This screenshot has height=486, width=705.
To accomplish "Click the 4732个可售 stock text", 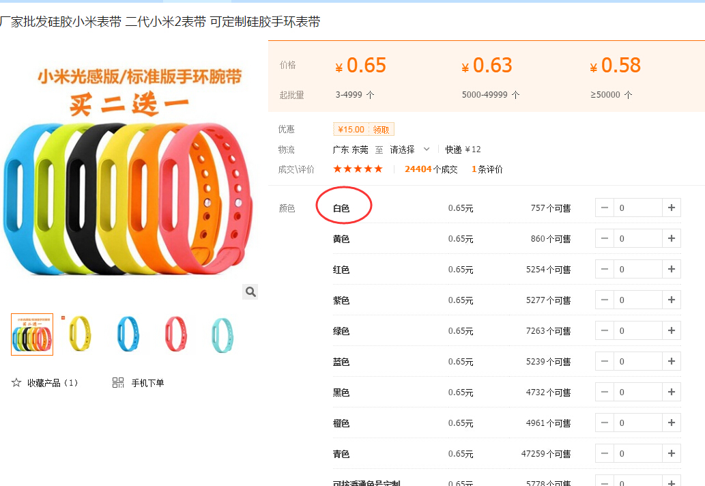I will click(x=549, y=392).
